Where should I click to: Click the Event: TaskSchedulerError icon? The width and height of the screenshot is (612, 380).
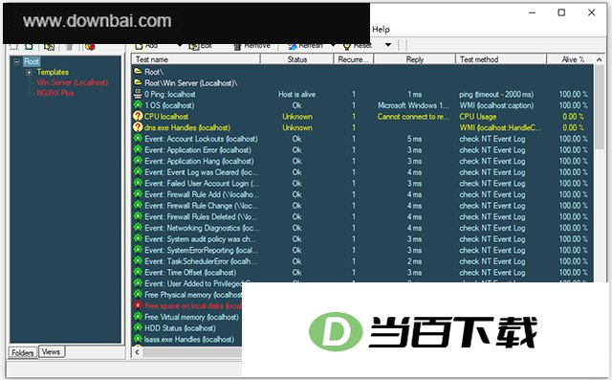[138, 260]
